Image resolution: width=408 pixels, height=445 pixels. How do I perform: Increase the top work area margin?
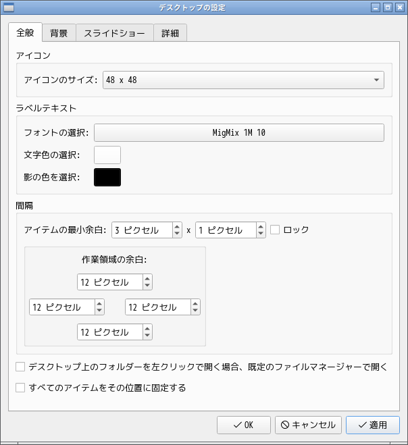147,278
